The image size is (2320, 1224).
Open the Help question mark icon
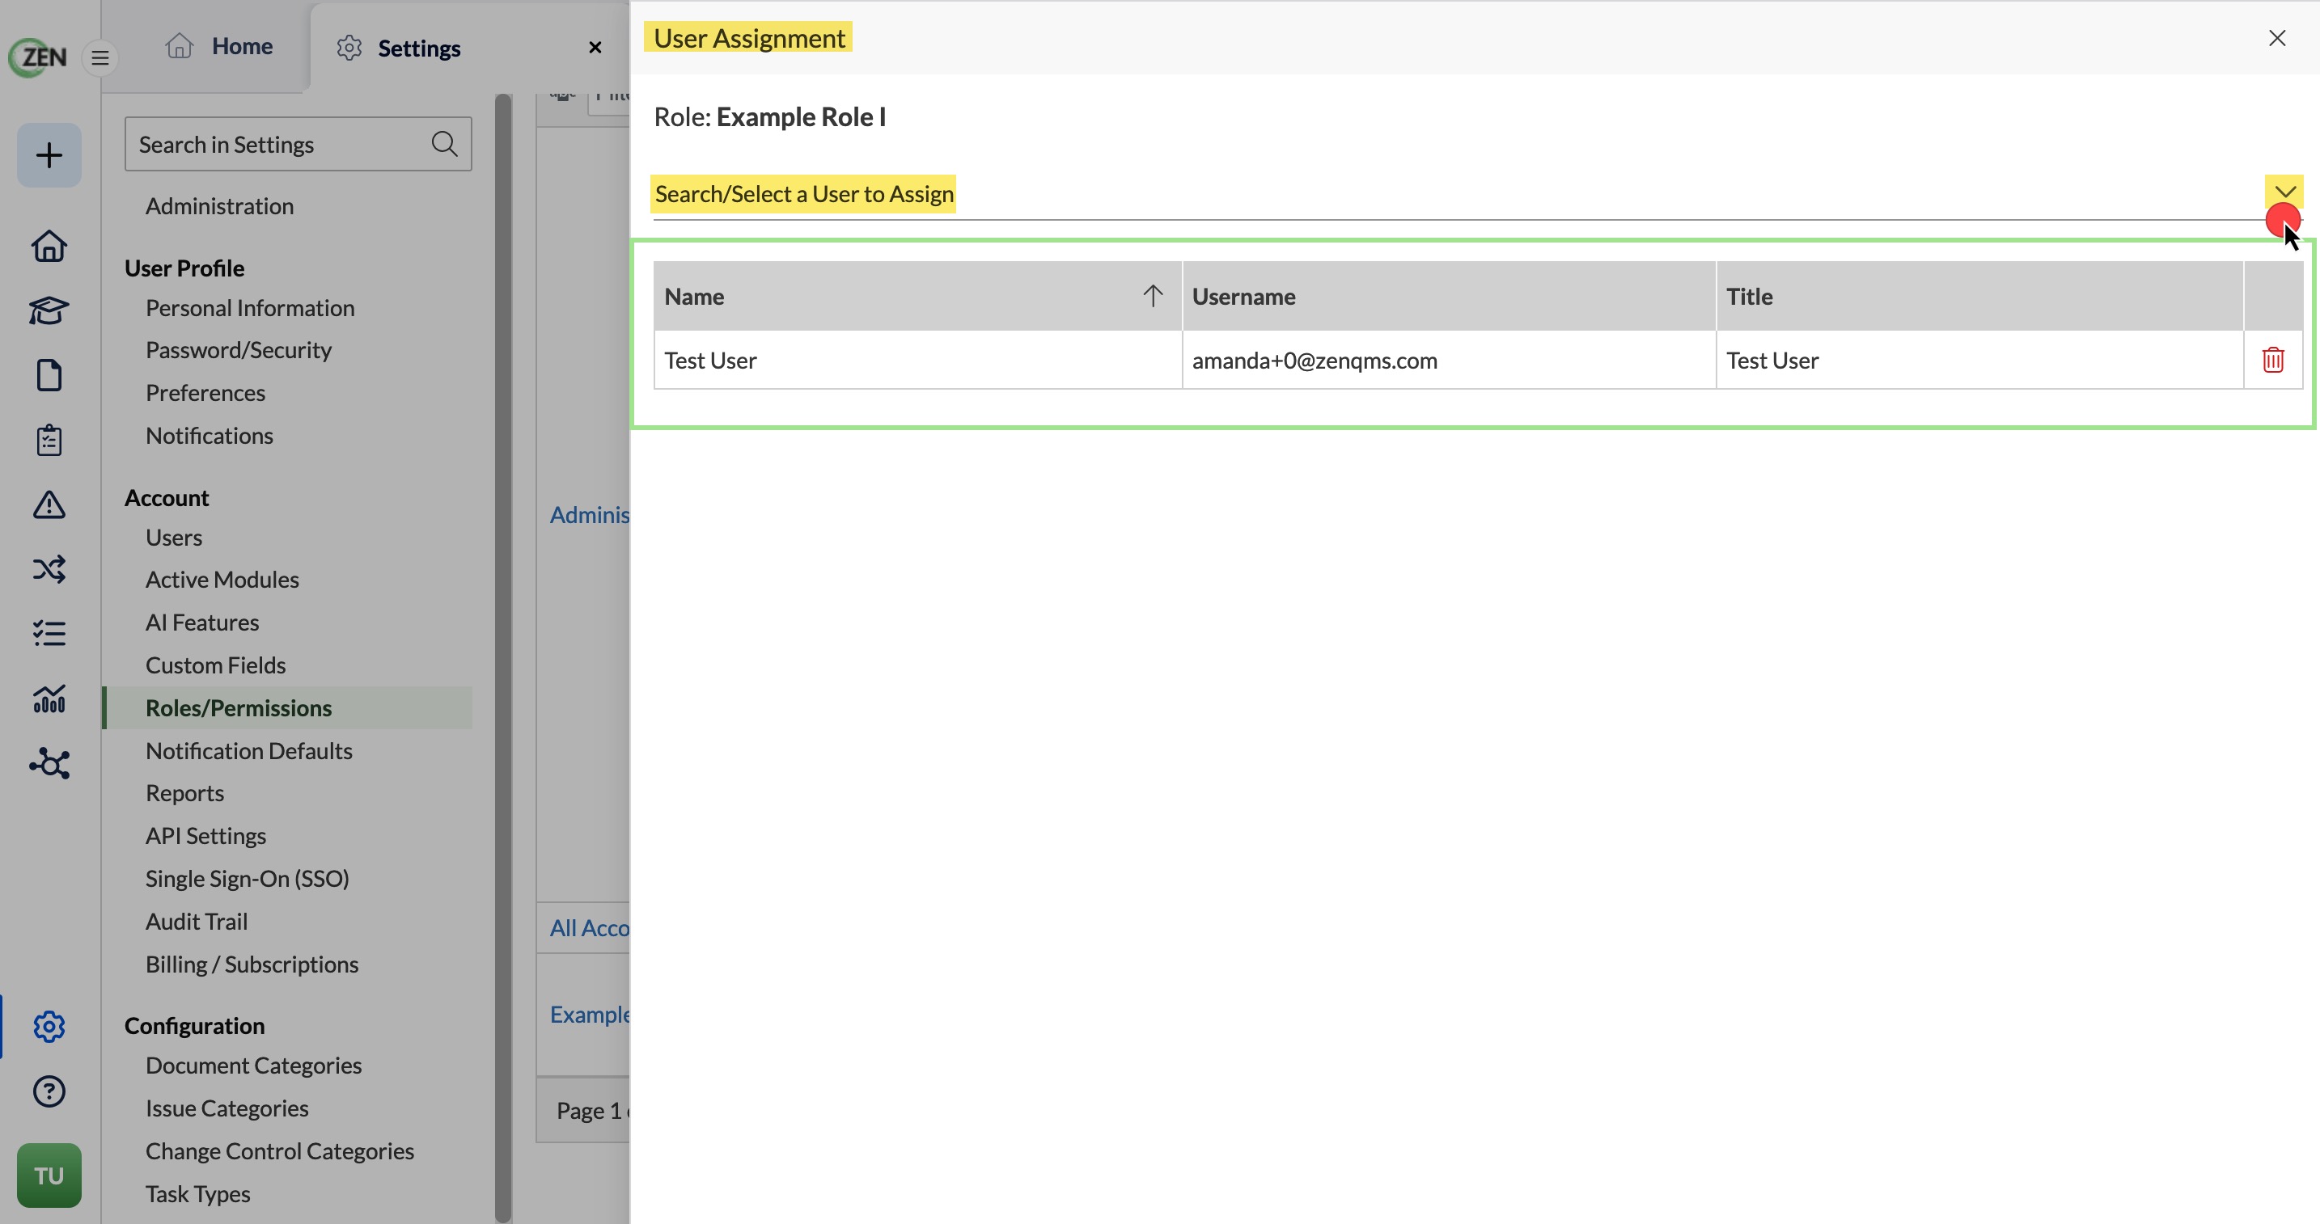tap(49, 1091)
